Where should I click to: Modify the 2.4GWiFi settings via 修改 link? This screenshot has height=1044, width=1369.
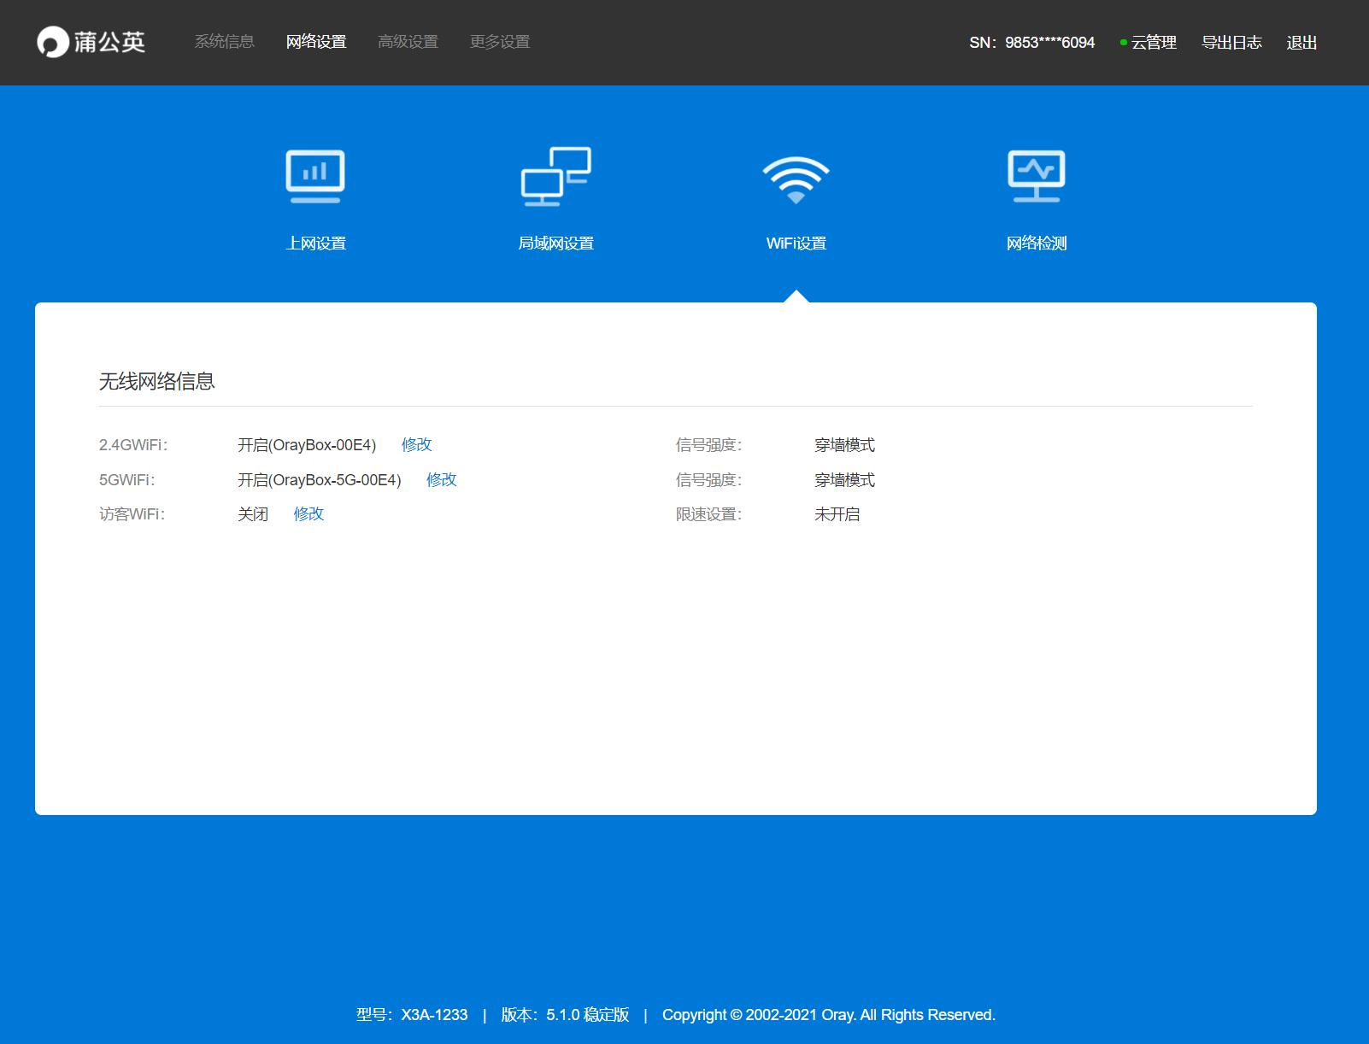pyautogui.click(x=416, y=445)
